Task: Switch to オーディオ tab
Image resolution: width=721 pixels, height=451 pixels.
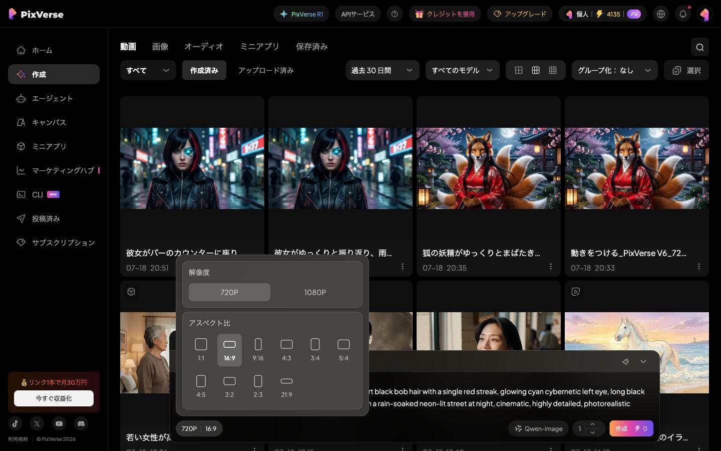Action: click(x=204, y=47)
